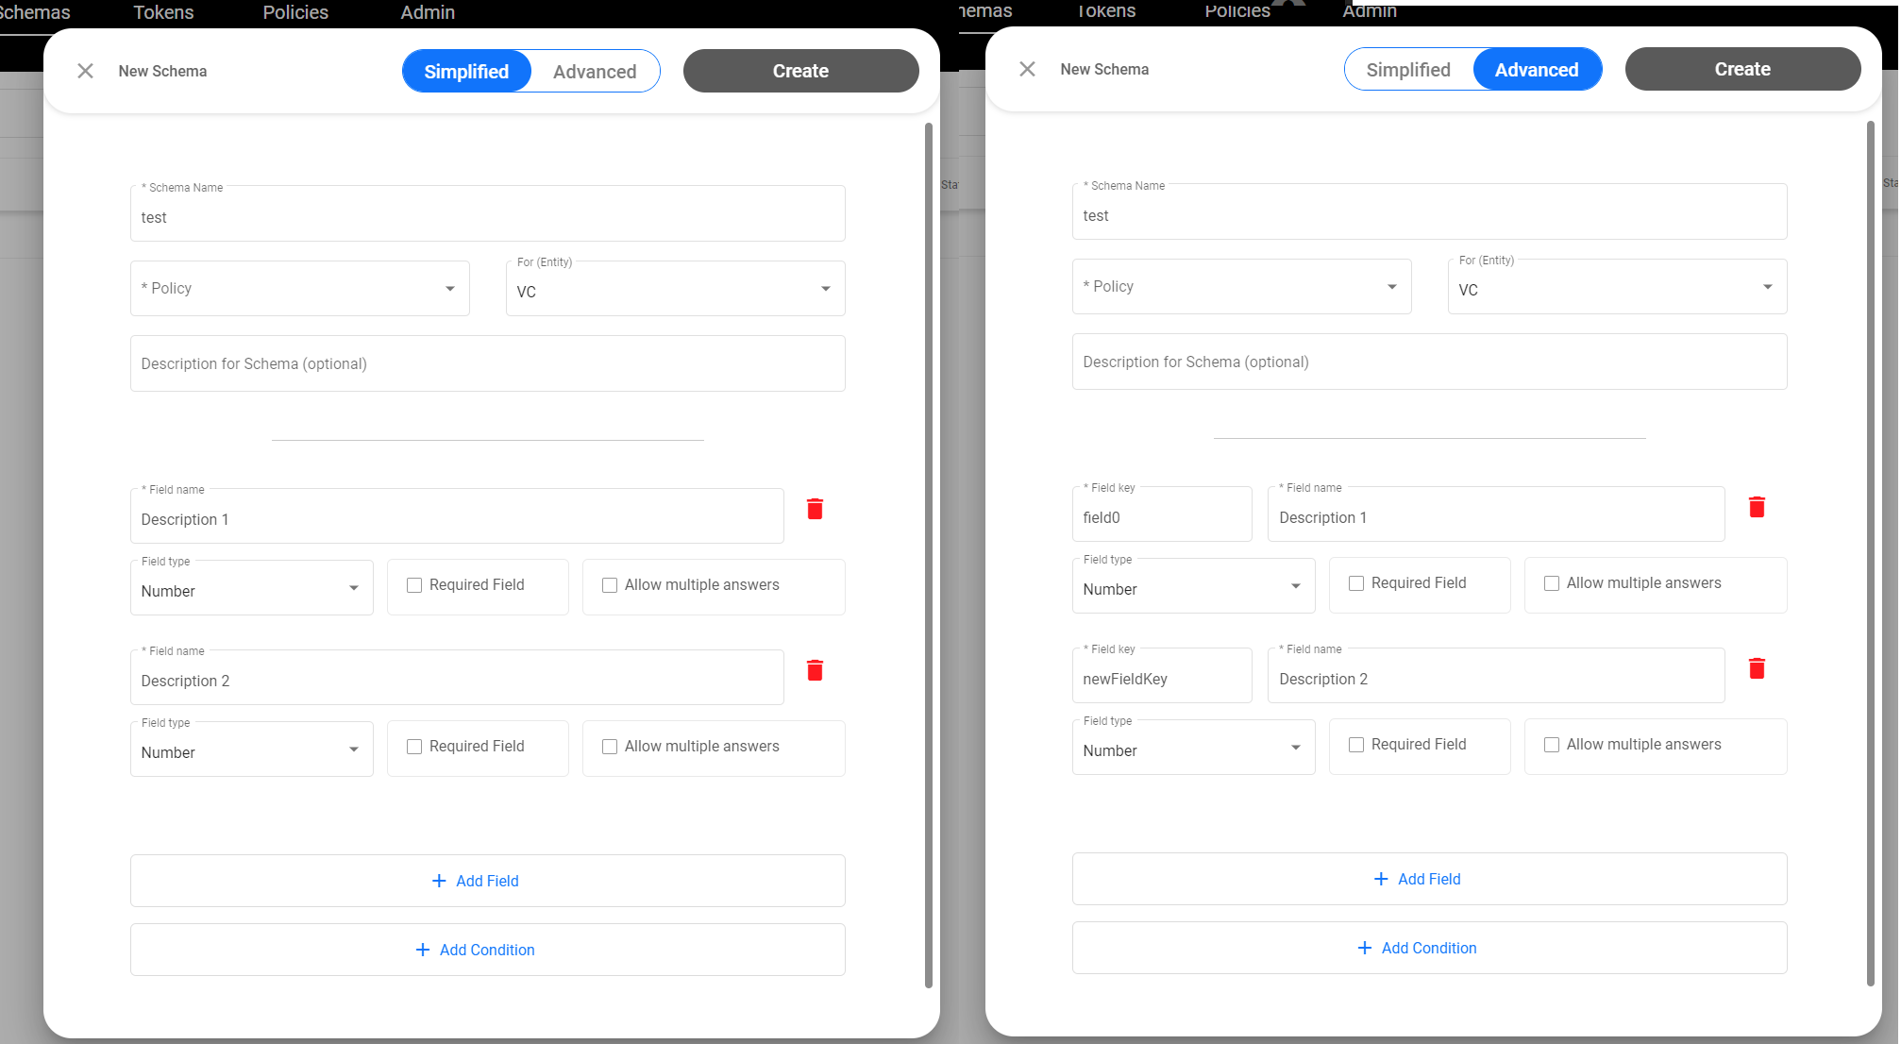The height and width of the screenshot is (1044, 1901).
Task: Click the Schema Name field containing "test"
Action: coord(487,213)
